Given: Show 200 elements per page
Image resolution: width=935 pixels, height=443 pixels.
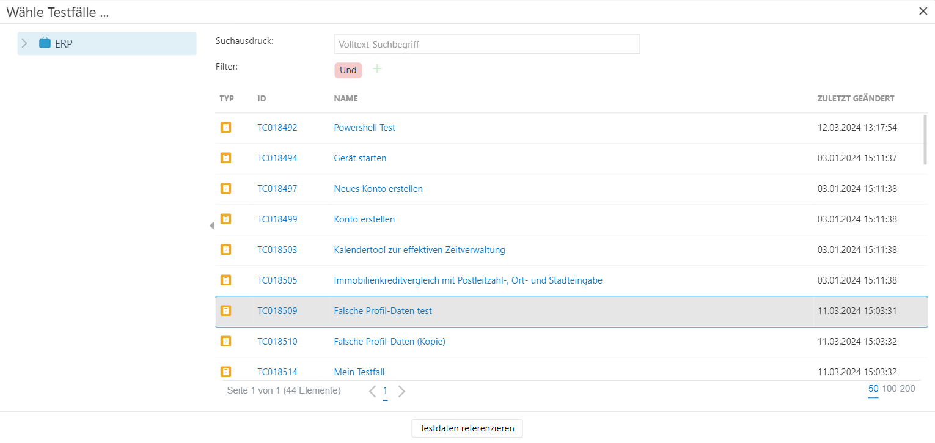Looking at the screenshot, I should pos(908,389).
